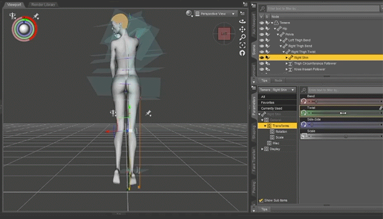The height and width of the screenshot is (219, 383).
Task: Toggle the eye on Right Shin row
Action: pos(261,58)
